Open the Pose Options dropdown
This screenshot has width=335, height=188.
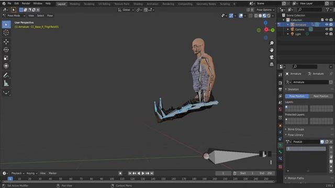coord(265,10)
